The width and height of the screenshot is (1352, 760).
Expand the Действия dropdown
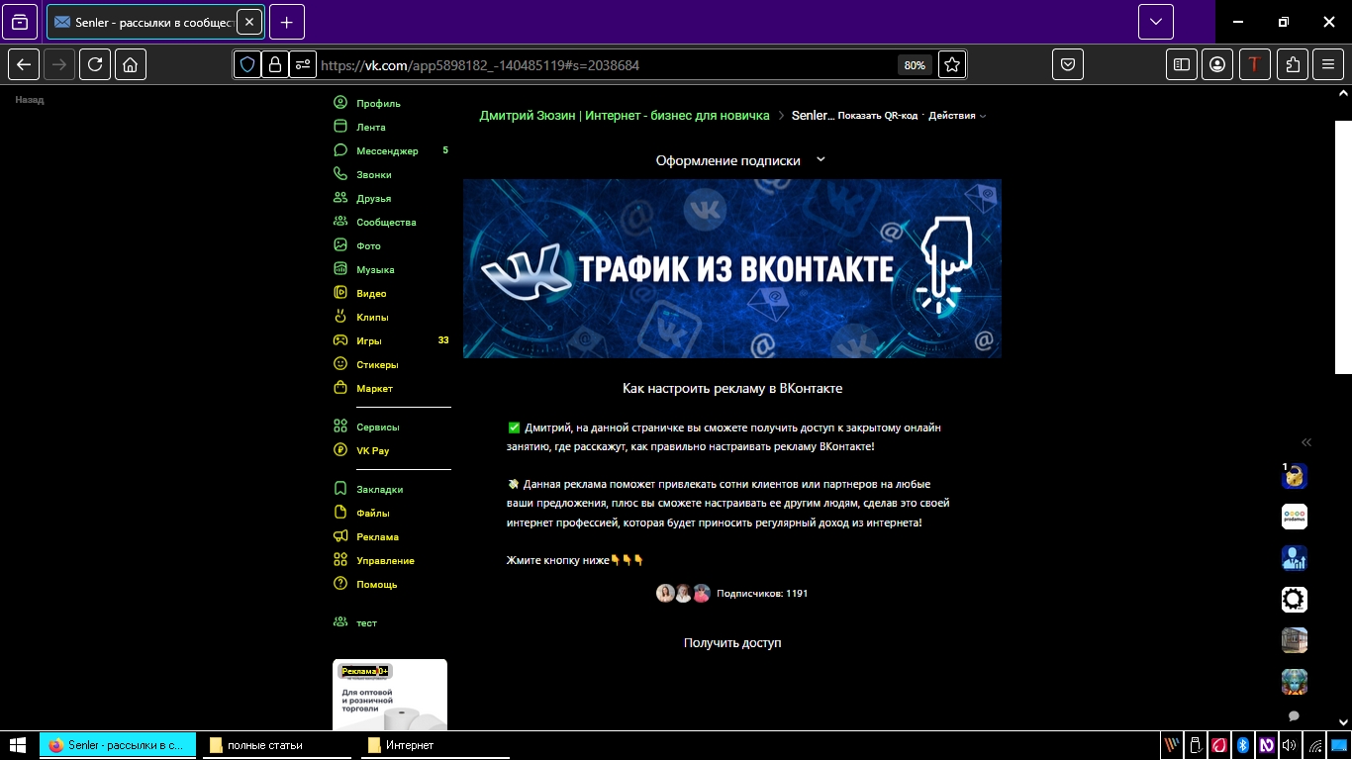click(x=957, y=116)
